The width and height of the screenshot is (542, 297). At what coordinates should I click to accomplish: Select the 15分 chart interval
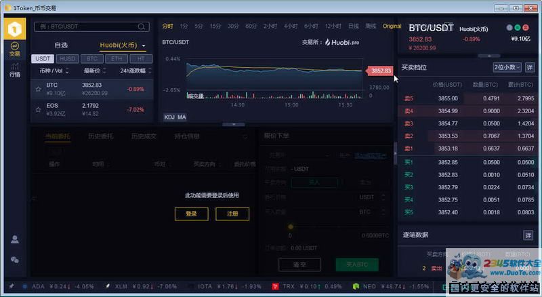pyautogui.click(x=215, y=26)
